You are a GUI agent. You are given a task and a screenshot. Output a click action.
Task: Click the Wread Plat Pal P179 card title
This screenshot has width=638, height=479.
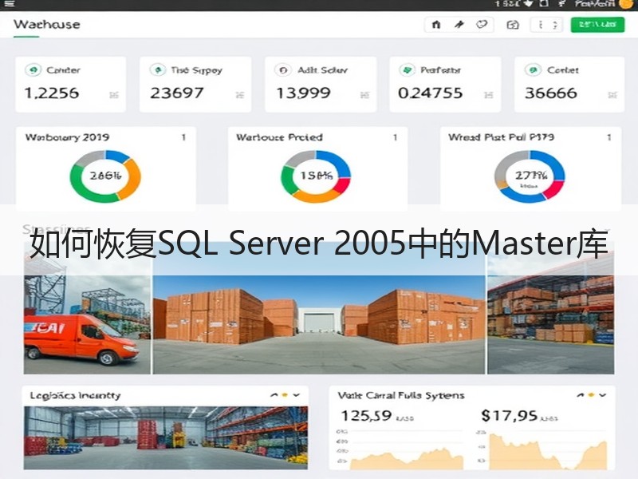pos(502,137)
